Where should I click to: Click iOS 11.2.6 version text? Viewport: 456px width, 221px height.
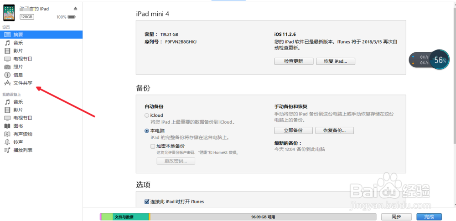(285, 34)
